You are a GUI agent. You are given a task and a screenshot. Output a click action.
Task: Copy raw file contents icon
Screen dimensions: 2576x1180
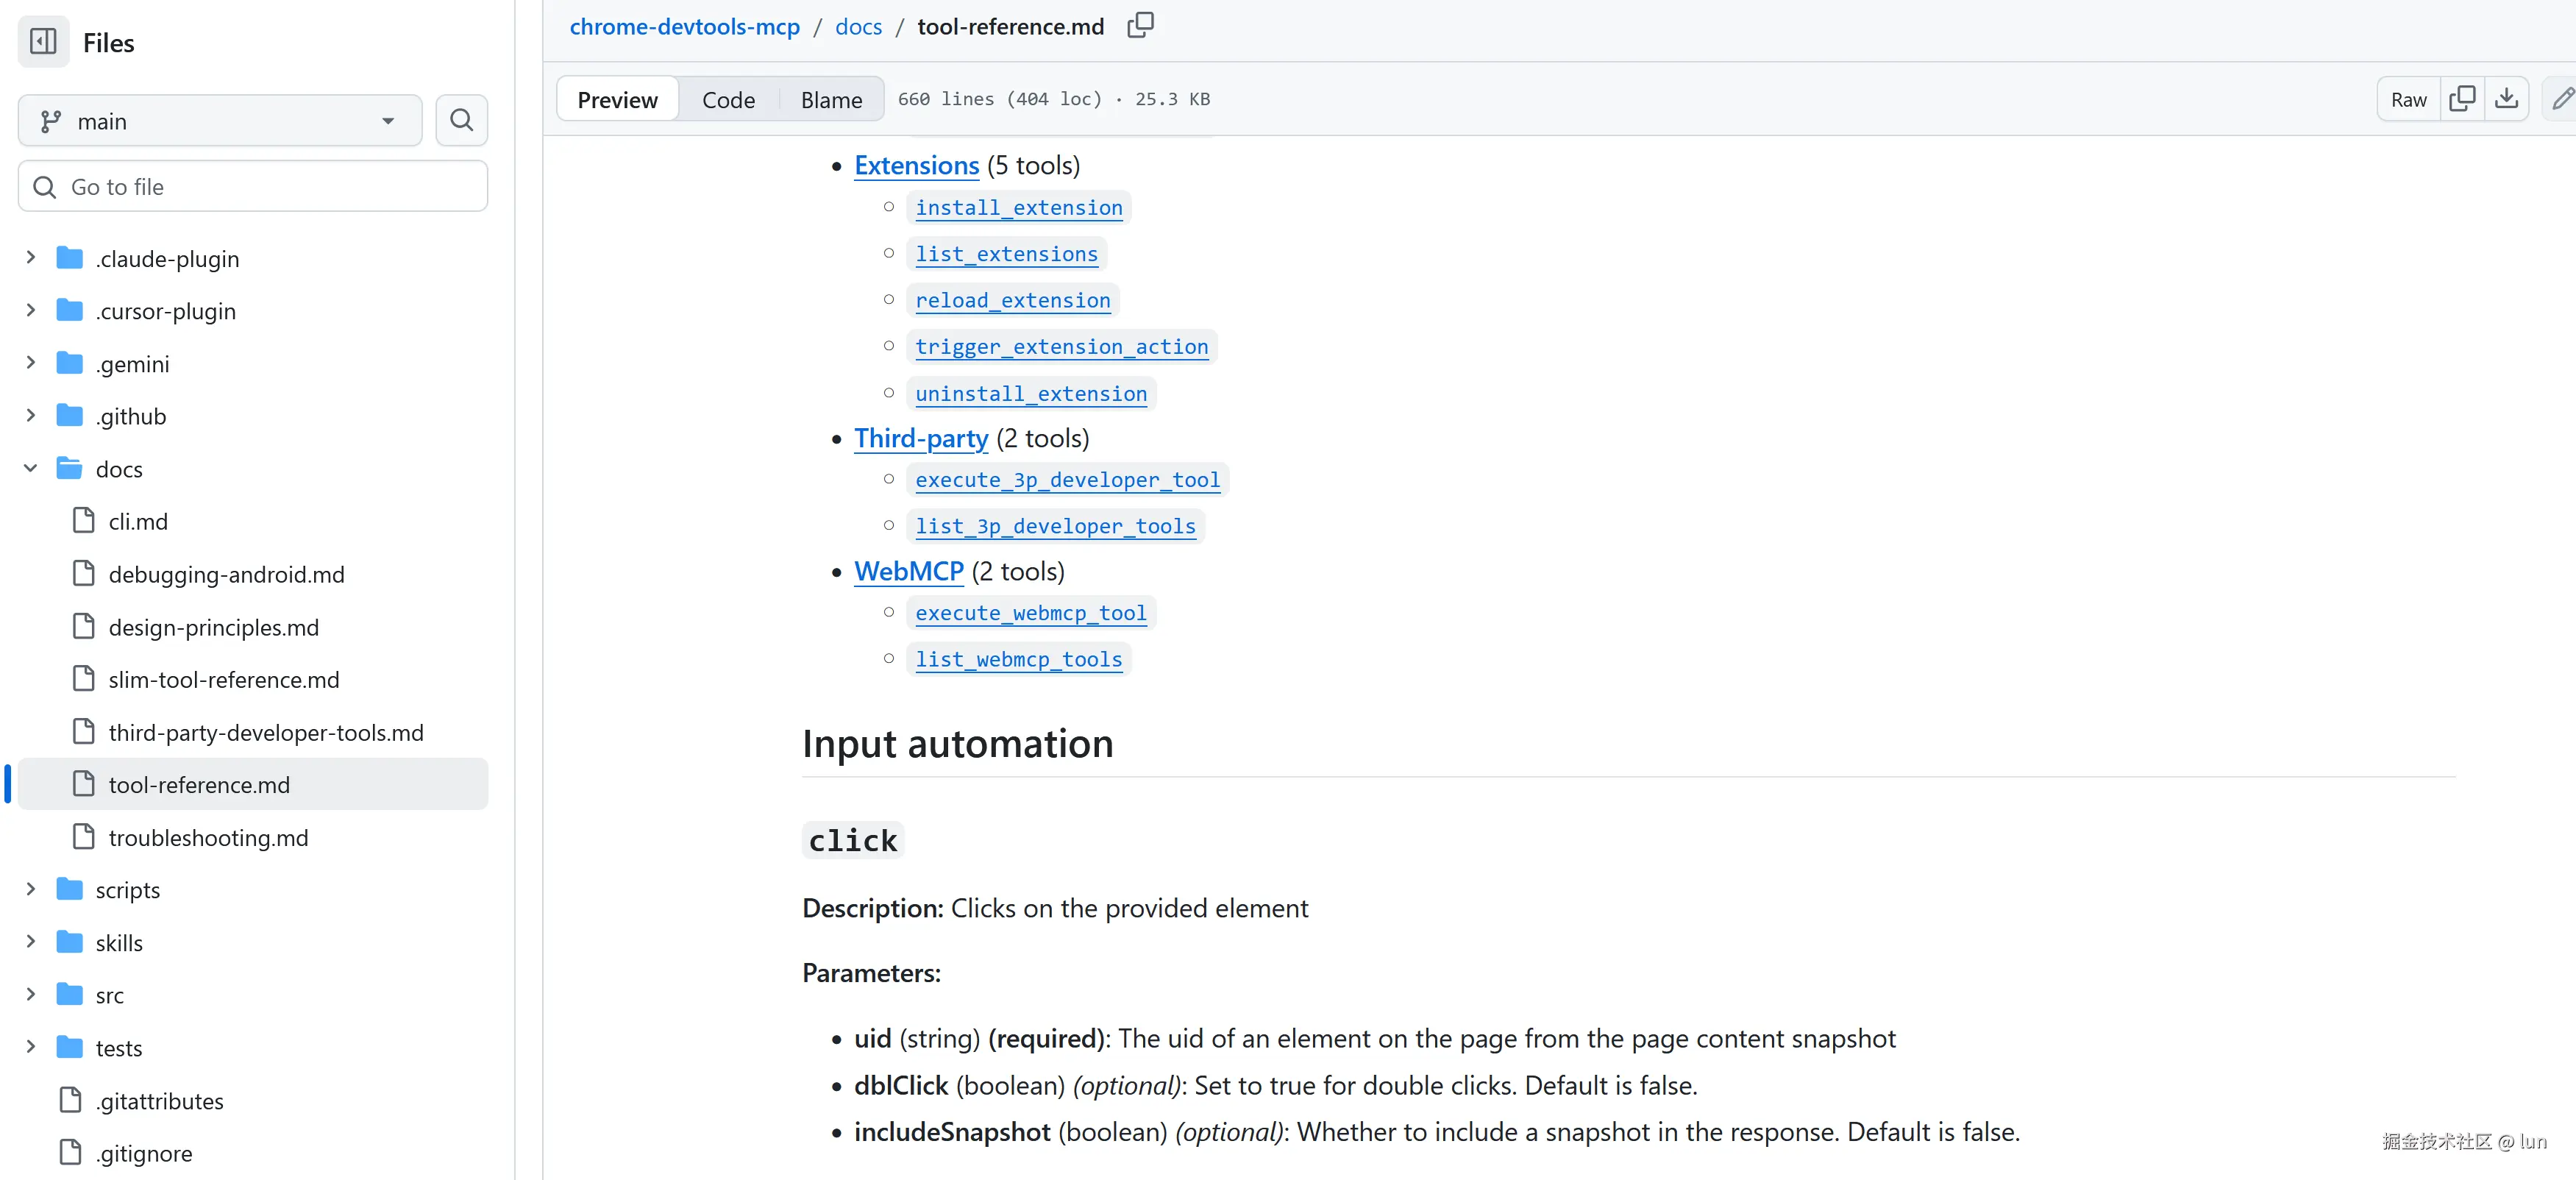2462,99
